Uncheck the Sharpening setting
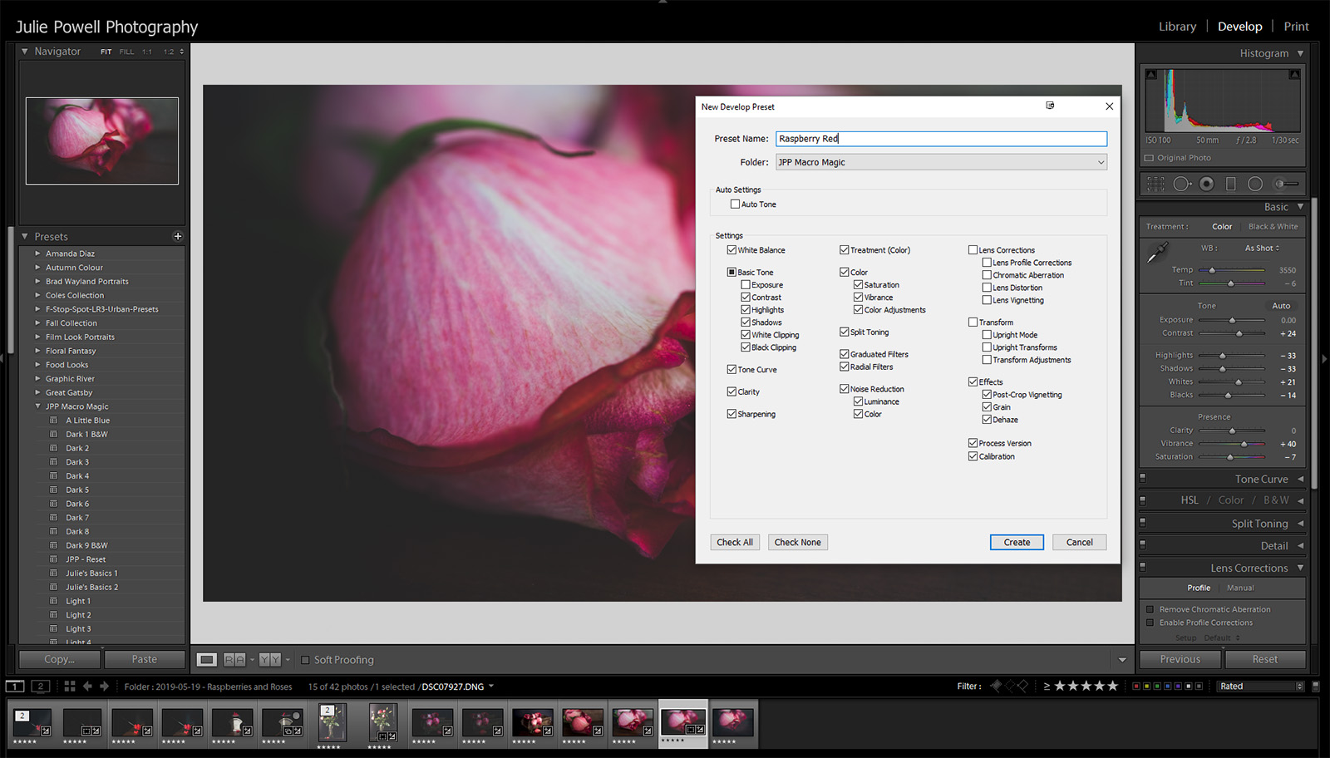The width and height of the screenshot is (1330, 758). tap(731, 414)
